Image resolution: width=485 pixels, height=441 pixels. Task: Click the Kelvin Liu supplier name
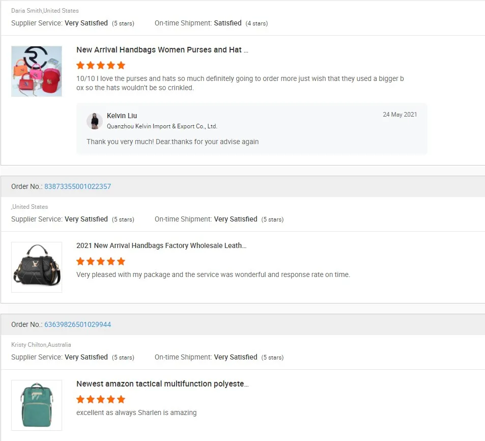click(x=122, y=116)
